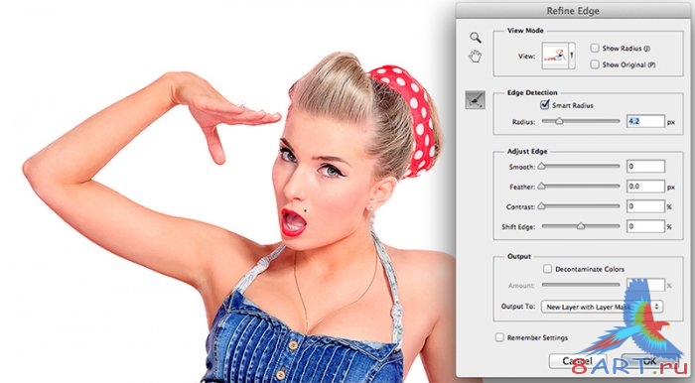Open the Output To dropdown
This screenshot has width=695, height=383.
[602, 307]
